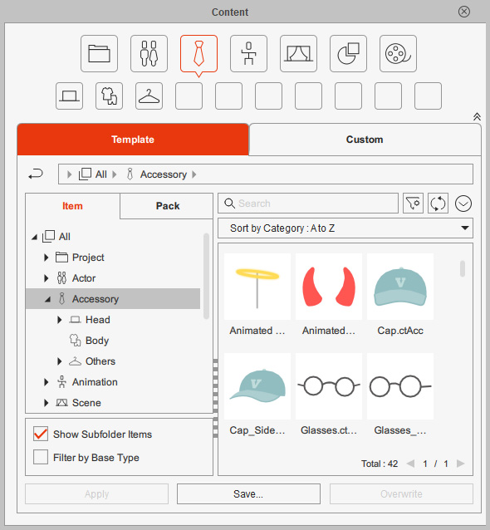490x530 pixels.
Task: Choose the Animation category icon
Action: coord(248,54)
